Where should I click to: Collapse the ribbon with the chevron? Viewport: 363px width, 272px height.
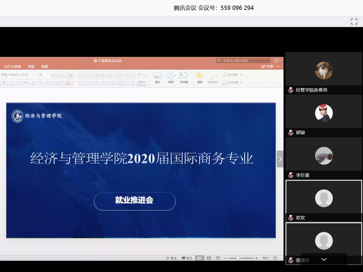(x=278, y=67)
